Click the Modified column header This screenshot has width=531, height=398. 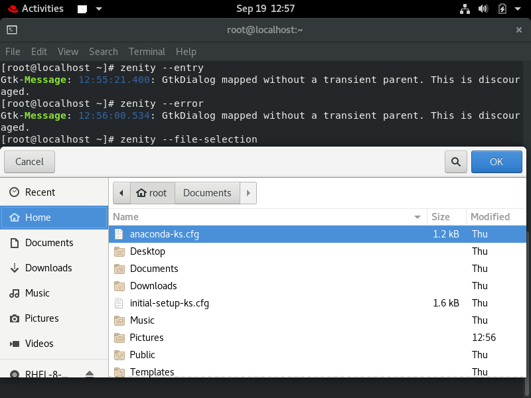tap(496, 217)
